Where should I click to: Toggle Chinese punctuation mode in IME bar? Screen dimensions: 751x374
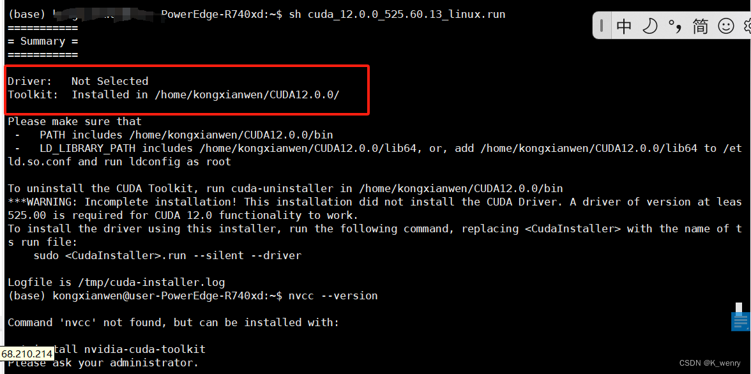674,26
